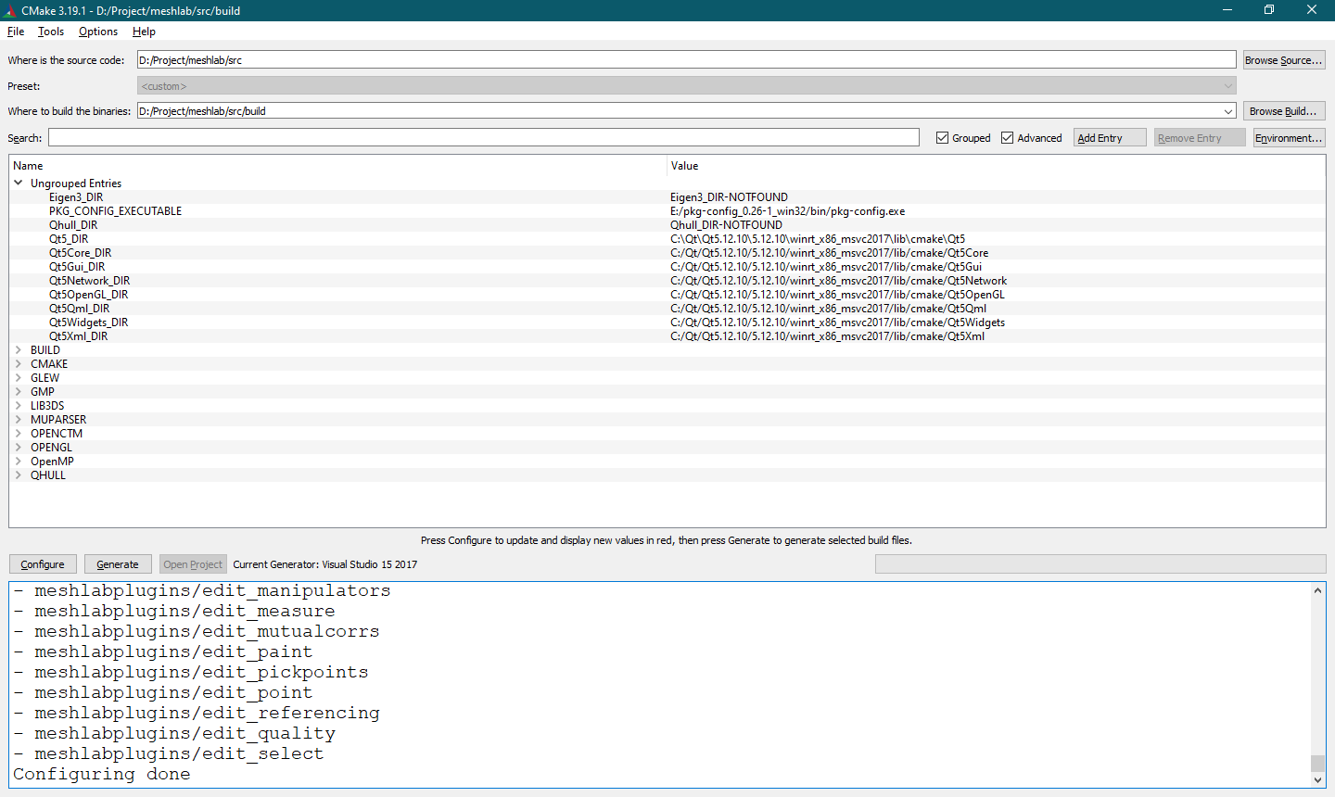Click the CMake application icon in the title bar
Screen dimensions: 1335x797
click(x=12, y=10)
